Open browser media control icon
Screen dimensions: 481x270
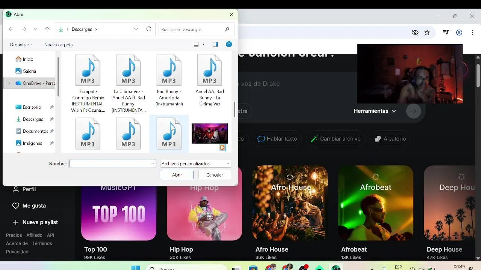[x=446, y=33]
